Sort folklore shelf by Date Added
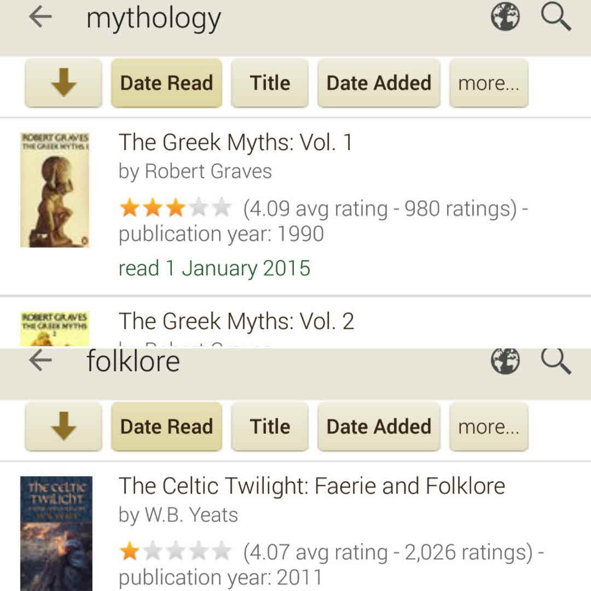This screenshot has width=591, height=591. [x=379, y=427]
